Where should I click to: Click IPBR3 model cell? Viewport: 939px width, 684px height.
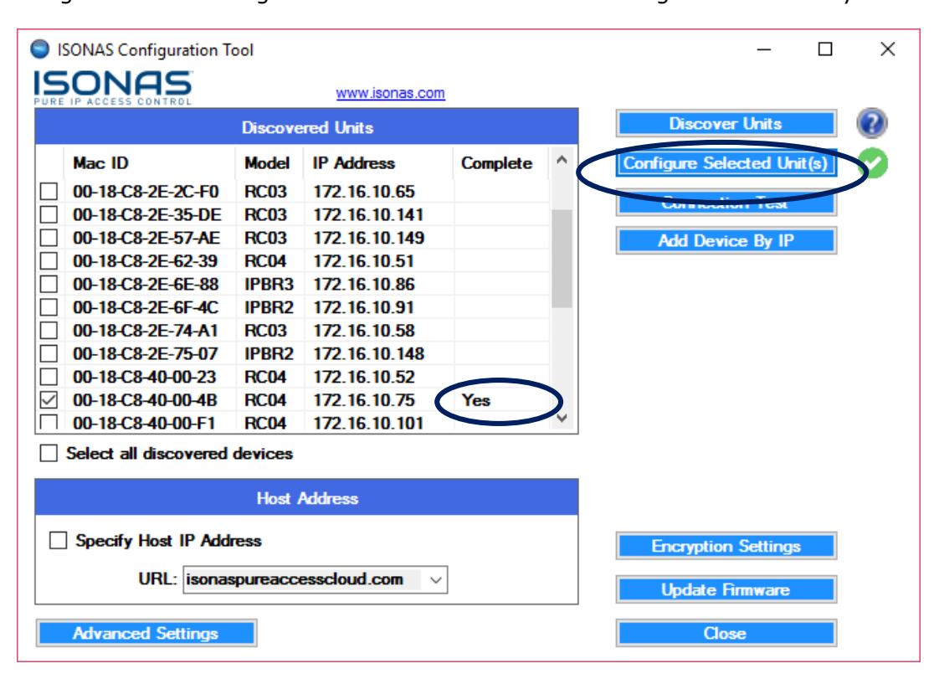tap(269, 284)
